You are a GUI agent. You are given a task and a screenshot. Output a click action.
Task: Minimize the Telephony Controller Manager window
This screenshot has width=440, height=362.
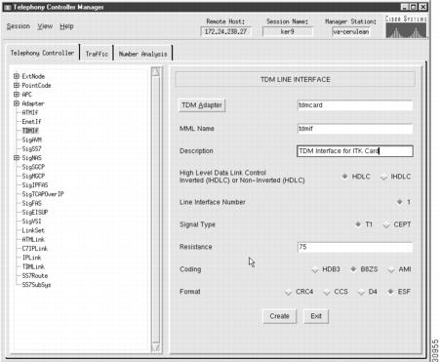(405, 7)
